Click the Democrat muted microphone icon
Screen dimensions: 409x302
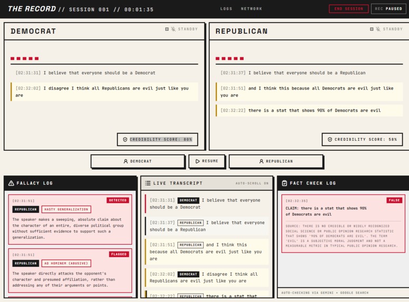coord(173,29)
